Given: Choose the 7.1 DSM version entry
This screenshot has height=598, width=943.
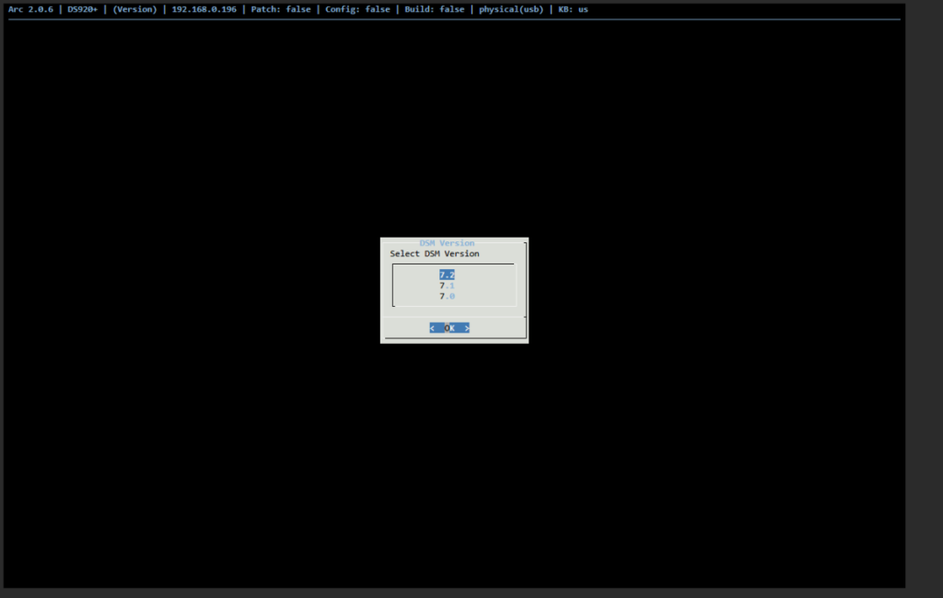Looking at the screenshot, I should coord(447,286).
